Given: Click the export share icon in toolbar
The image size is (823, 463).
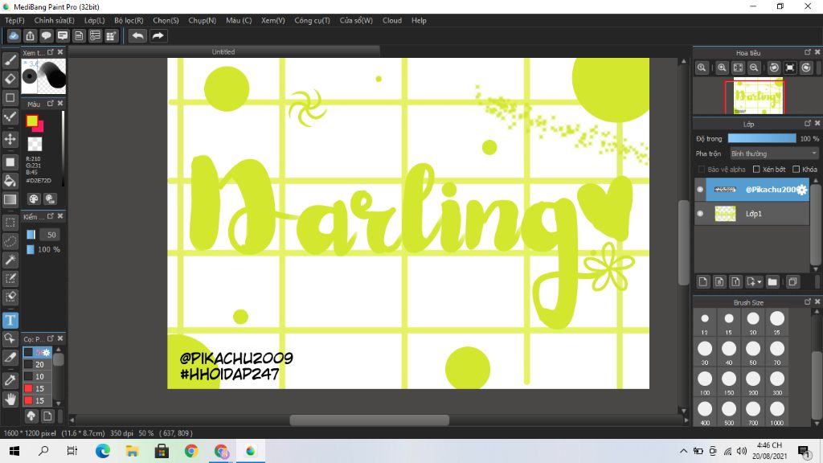Looking at the screenshot, I should tap(30, 35).
